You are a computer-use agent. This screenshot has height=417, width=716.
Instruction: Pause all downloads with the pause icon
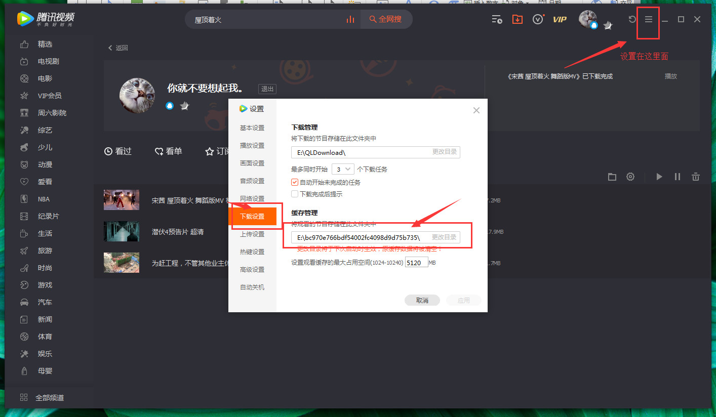pos(678,177)
